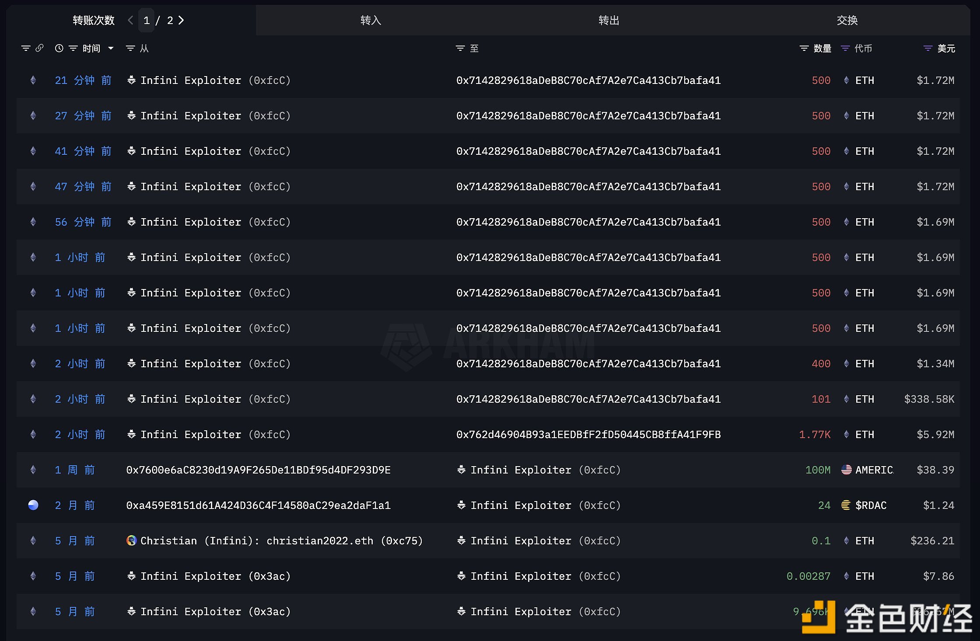Toggle the 美元 USD value filter
This screenshot has width=980, height=641.
click(927, 48)
